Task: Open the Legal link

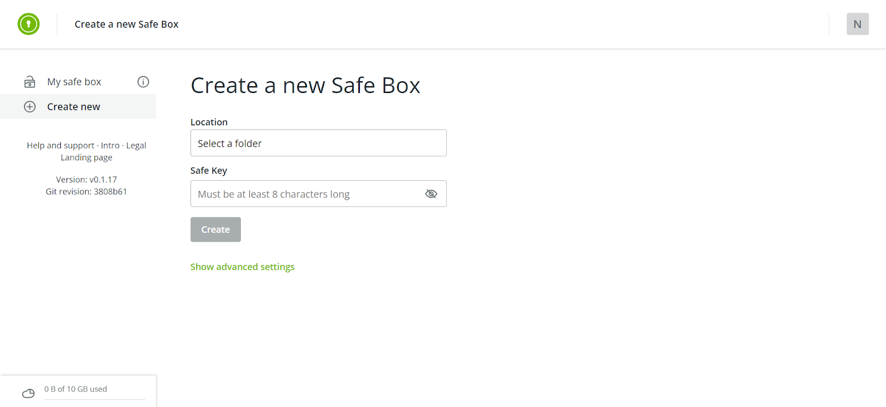Action: tap(136, 145)
